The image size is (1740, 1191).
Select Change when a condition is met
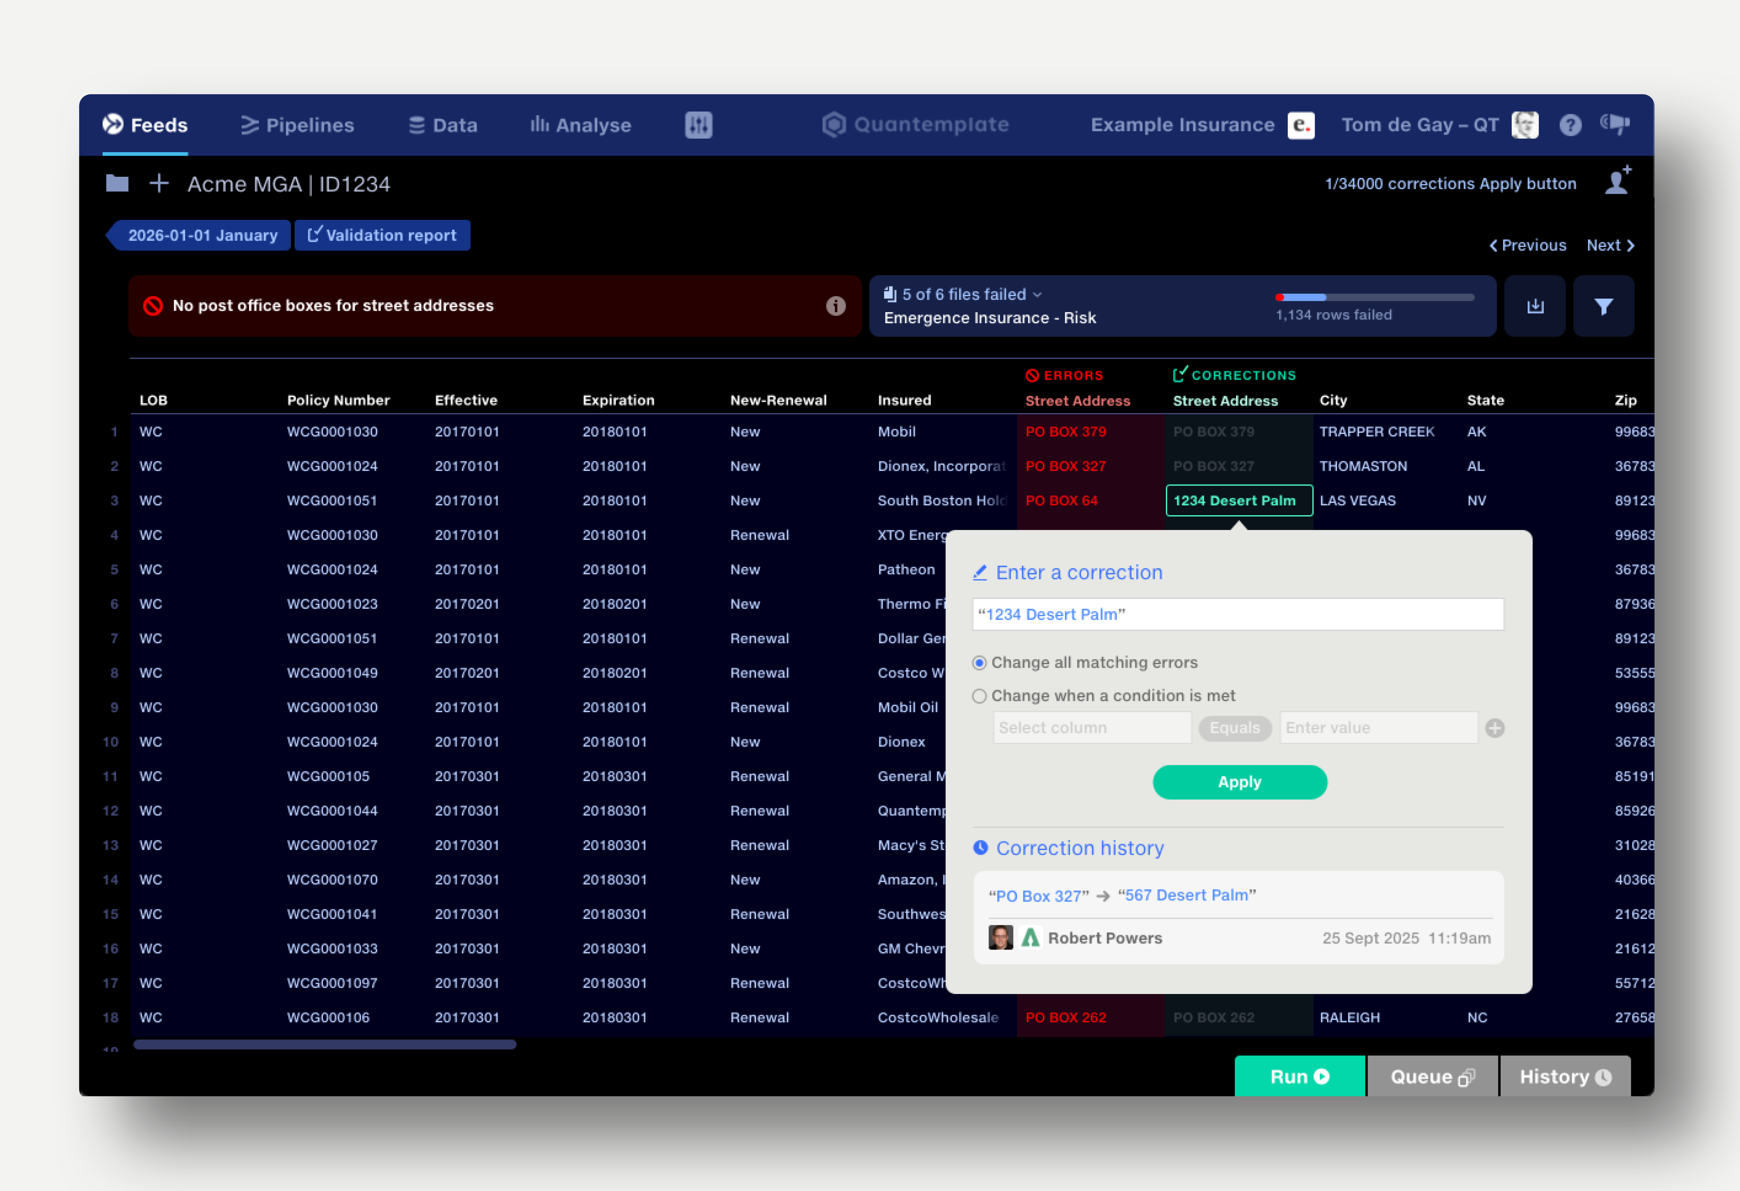click(979, 696)
